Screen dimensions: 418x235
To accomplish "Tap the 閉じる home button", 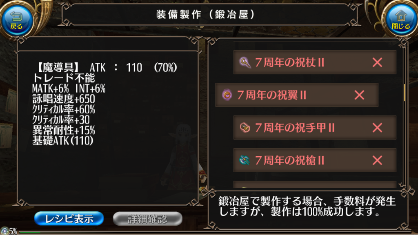I will click(x=401, y=21).
